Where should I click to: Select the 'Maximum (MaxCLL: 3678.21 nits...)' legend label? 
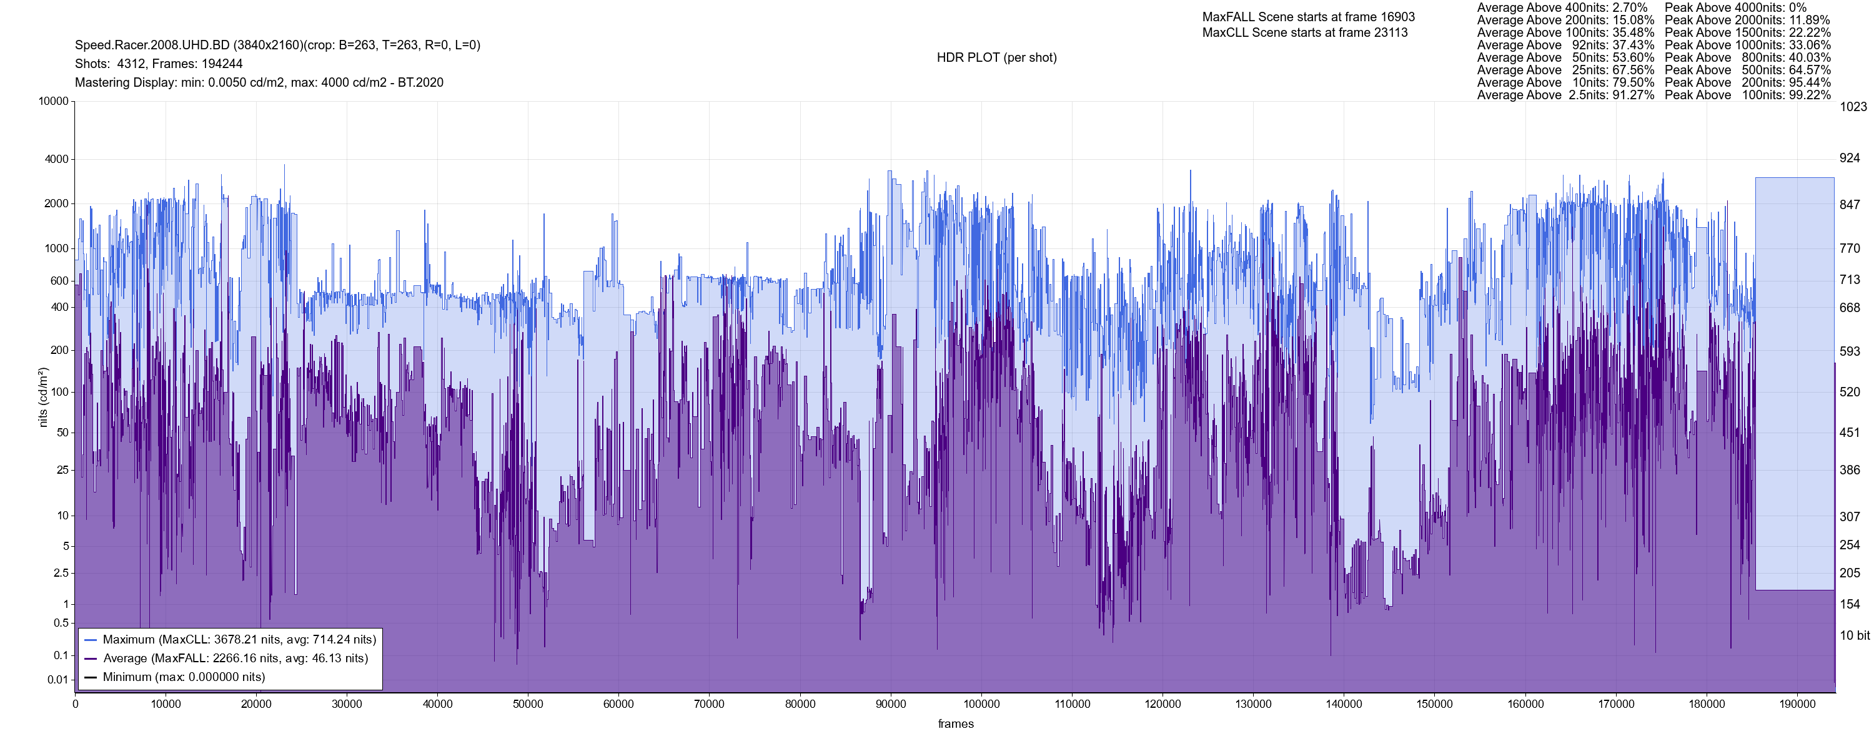pos(239,640)
